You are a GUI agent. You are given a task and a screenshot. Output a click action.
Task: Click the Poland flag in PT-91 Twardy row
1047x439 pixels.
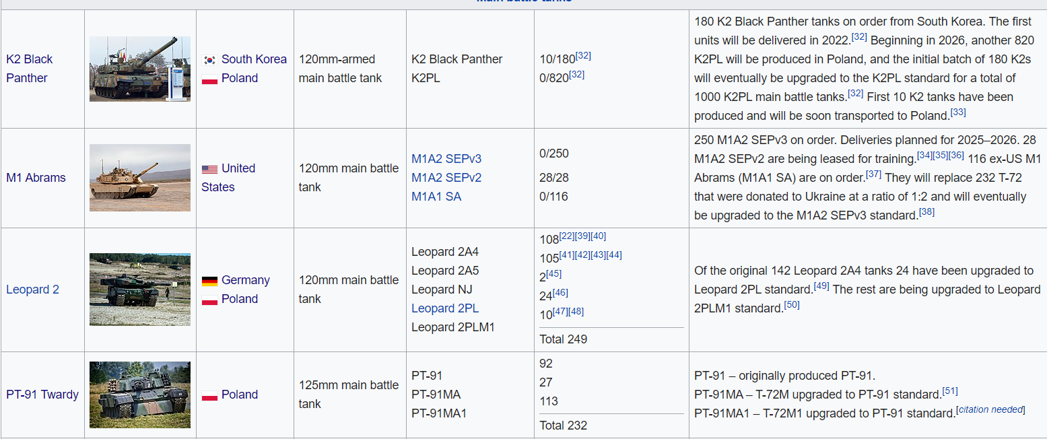click(209, 395)
